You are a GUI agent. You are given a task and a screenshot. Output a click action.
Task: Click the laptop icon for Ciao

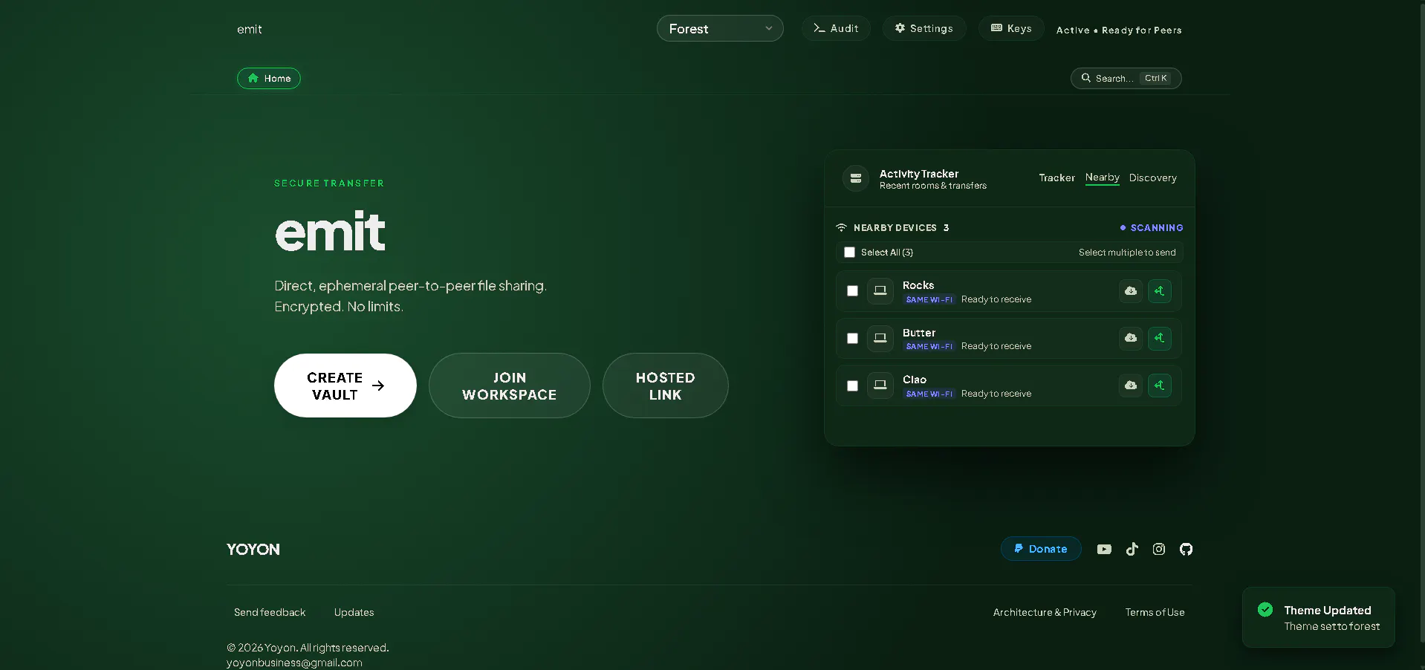(x=880, y=385)
